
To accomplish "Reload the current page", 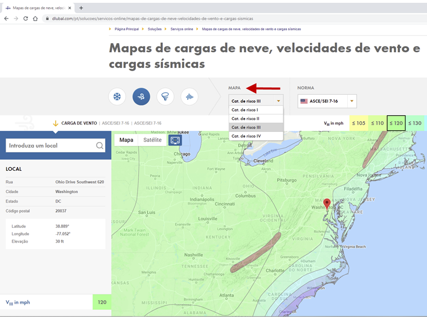I will pos(26,19).
